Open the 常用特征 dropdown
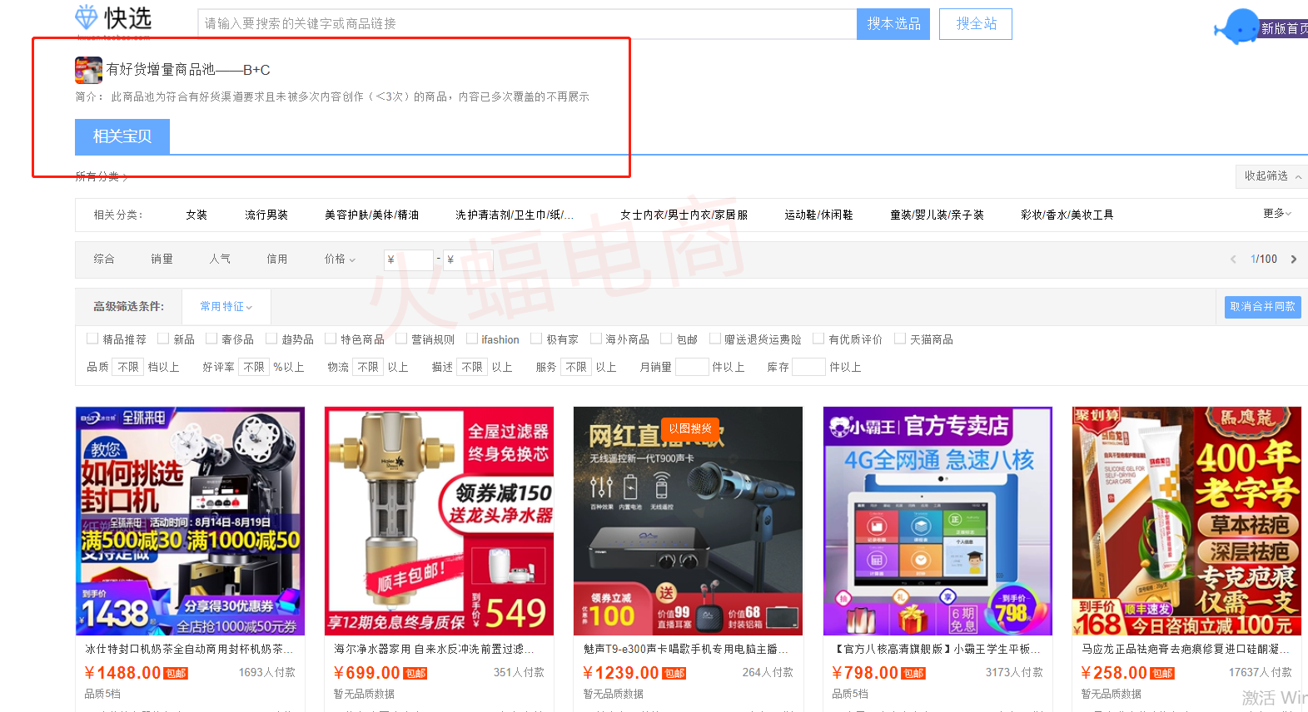The width and height of the screenshot is (1308, 712). (x=226, y=307)
